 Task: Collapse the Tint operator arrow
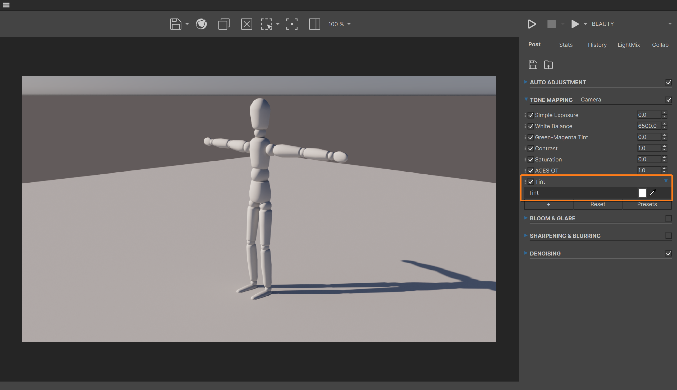click(666, 181)
